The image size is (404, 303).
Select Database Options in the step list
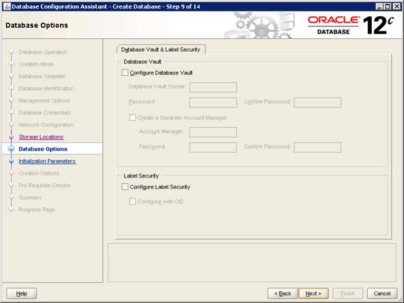[43, 149]
